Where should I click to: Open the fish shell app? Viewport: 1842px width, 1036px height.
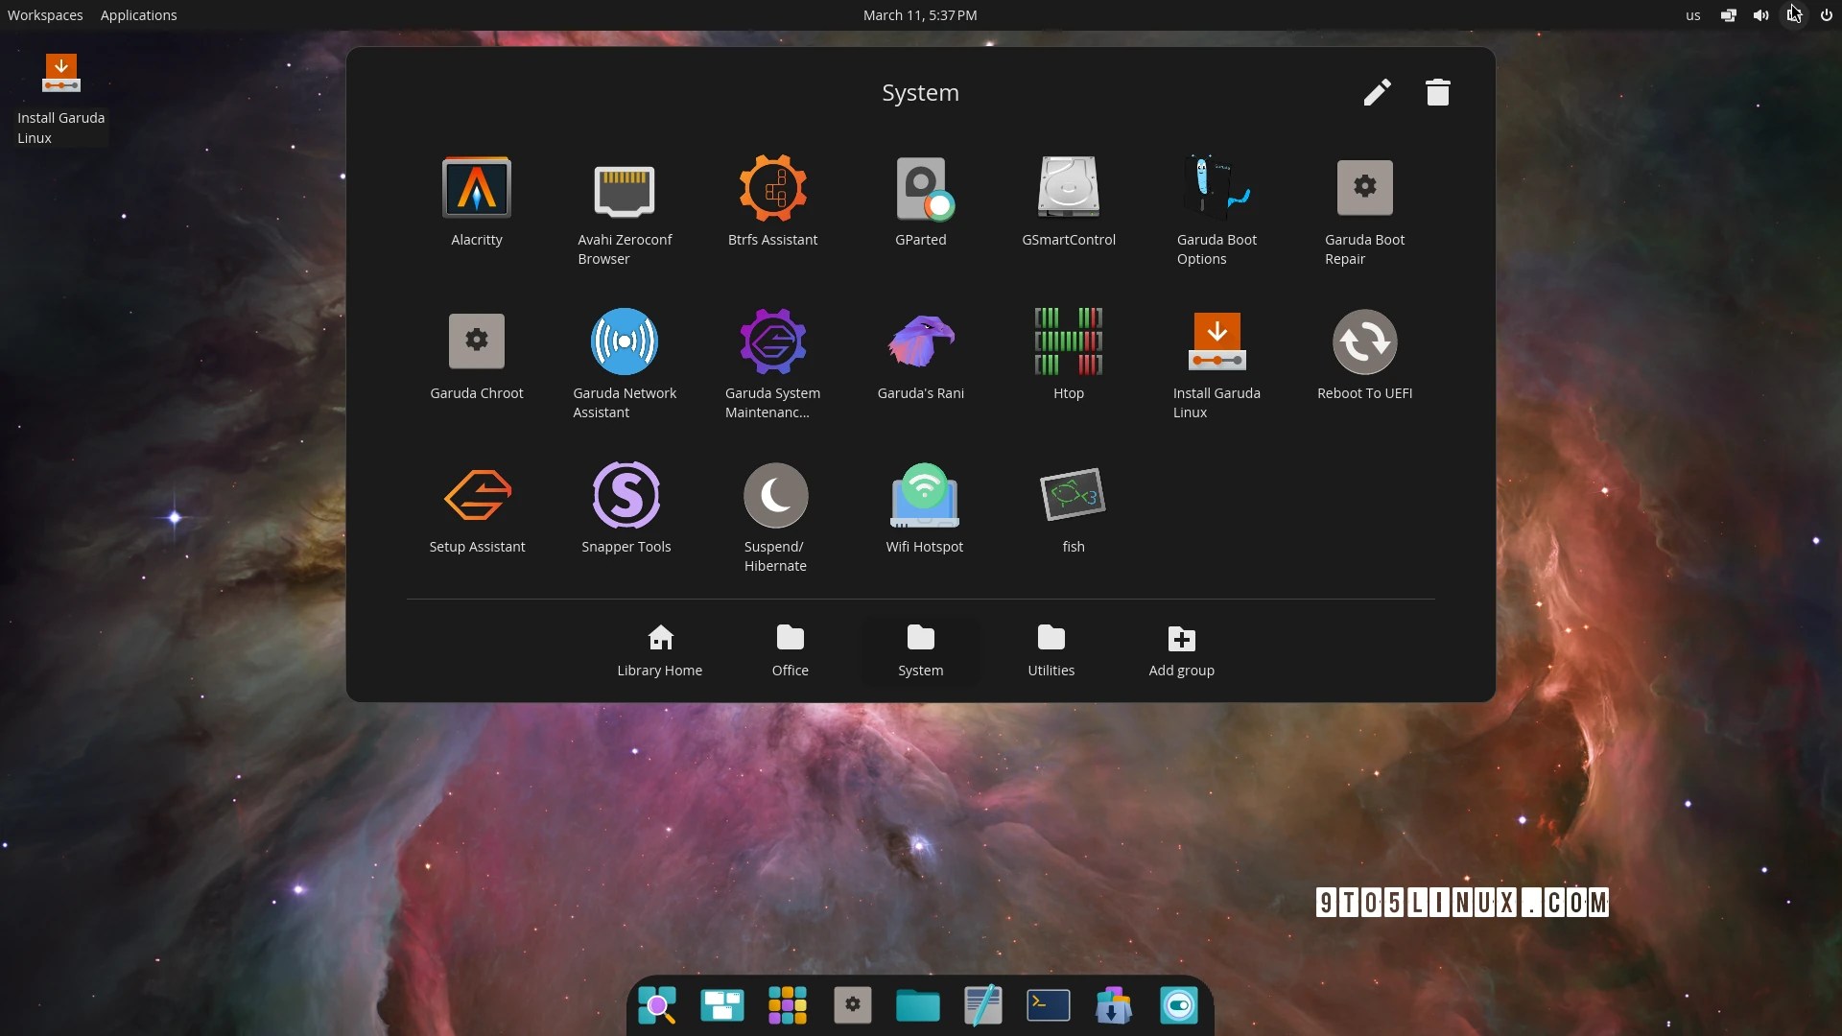pyautogui.click(x=1074, y=496)
